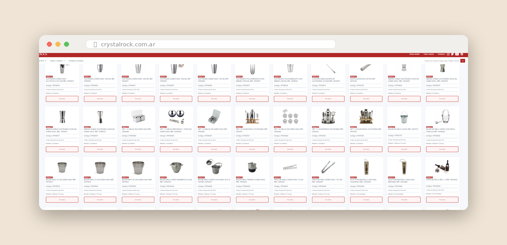Screen dimensions: 507x245
Task: Click title 'SET + 4 HIELOS DE ACERO INOX'
Action: coord(212,130)
